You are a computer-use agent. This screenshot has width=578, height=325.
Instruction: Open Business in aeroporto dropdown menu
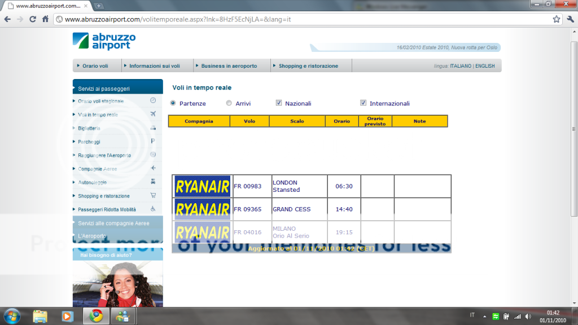[229, 66]
